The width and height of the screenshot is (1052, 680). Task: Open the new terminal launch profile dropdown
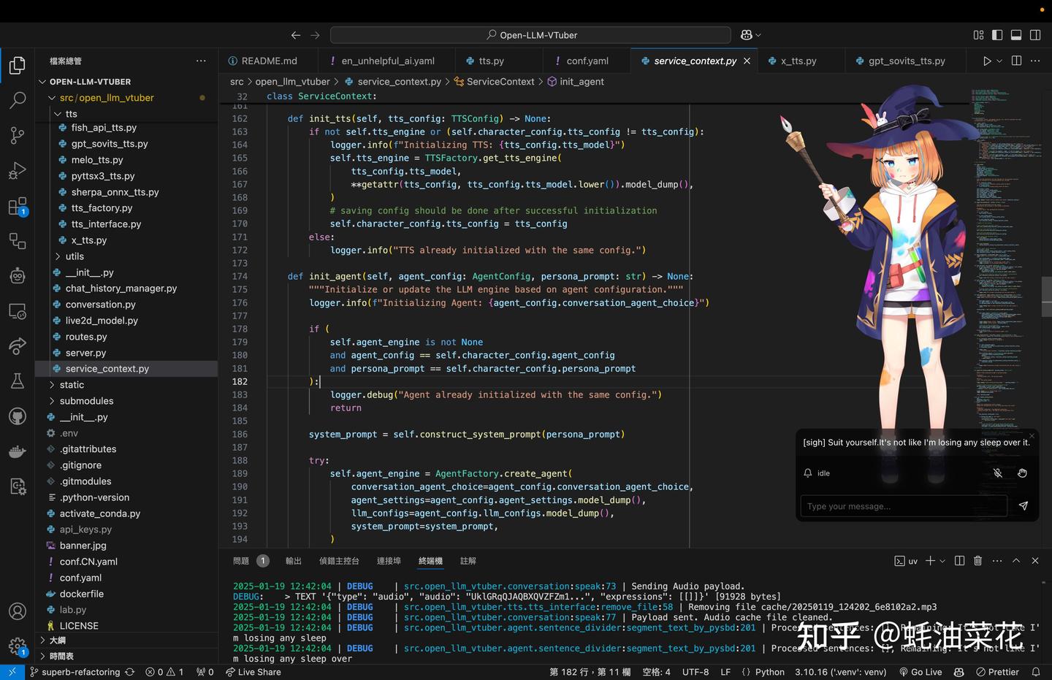click(x=942, y=561)
